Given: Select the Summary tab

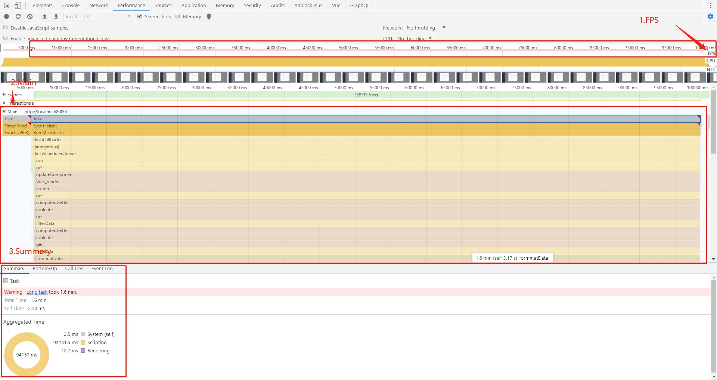Looking at the screenshot, I should tap(14, 269).
